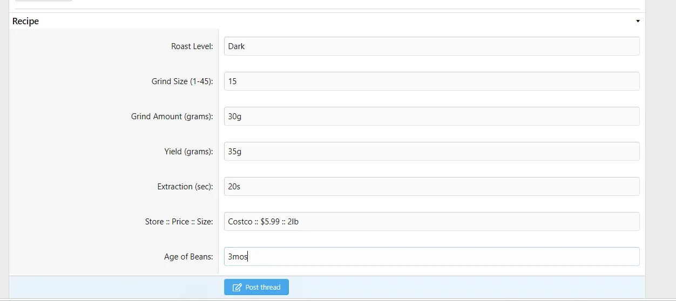
Task: Select the Grind Amount field showing 30g
Action: click(x=432, y=117)
